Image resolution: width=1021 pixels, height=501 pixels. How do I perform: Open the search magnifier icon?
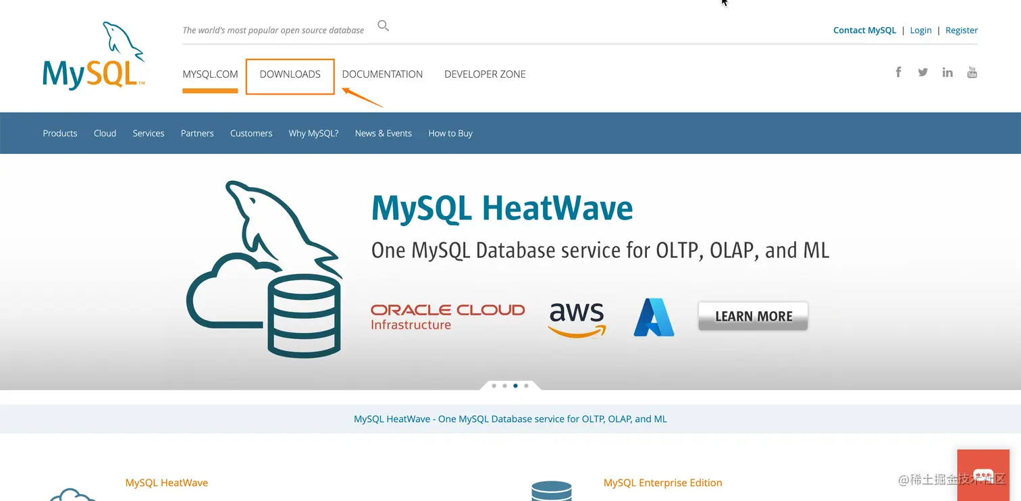(x=383, y=26)
